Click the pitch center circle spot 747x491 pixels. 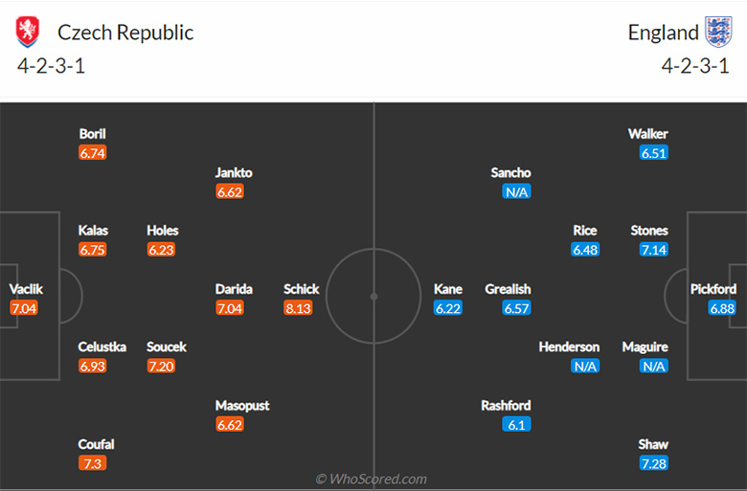pyautogui.click(x=373, y=297)
